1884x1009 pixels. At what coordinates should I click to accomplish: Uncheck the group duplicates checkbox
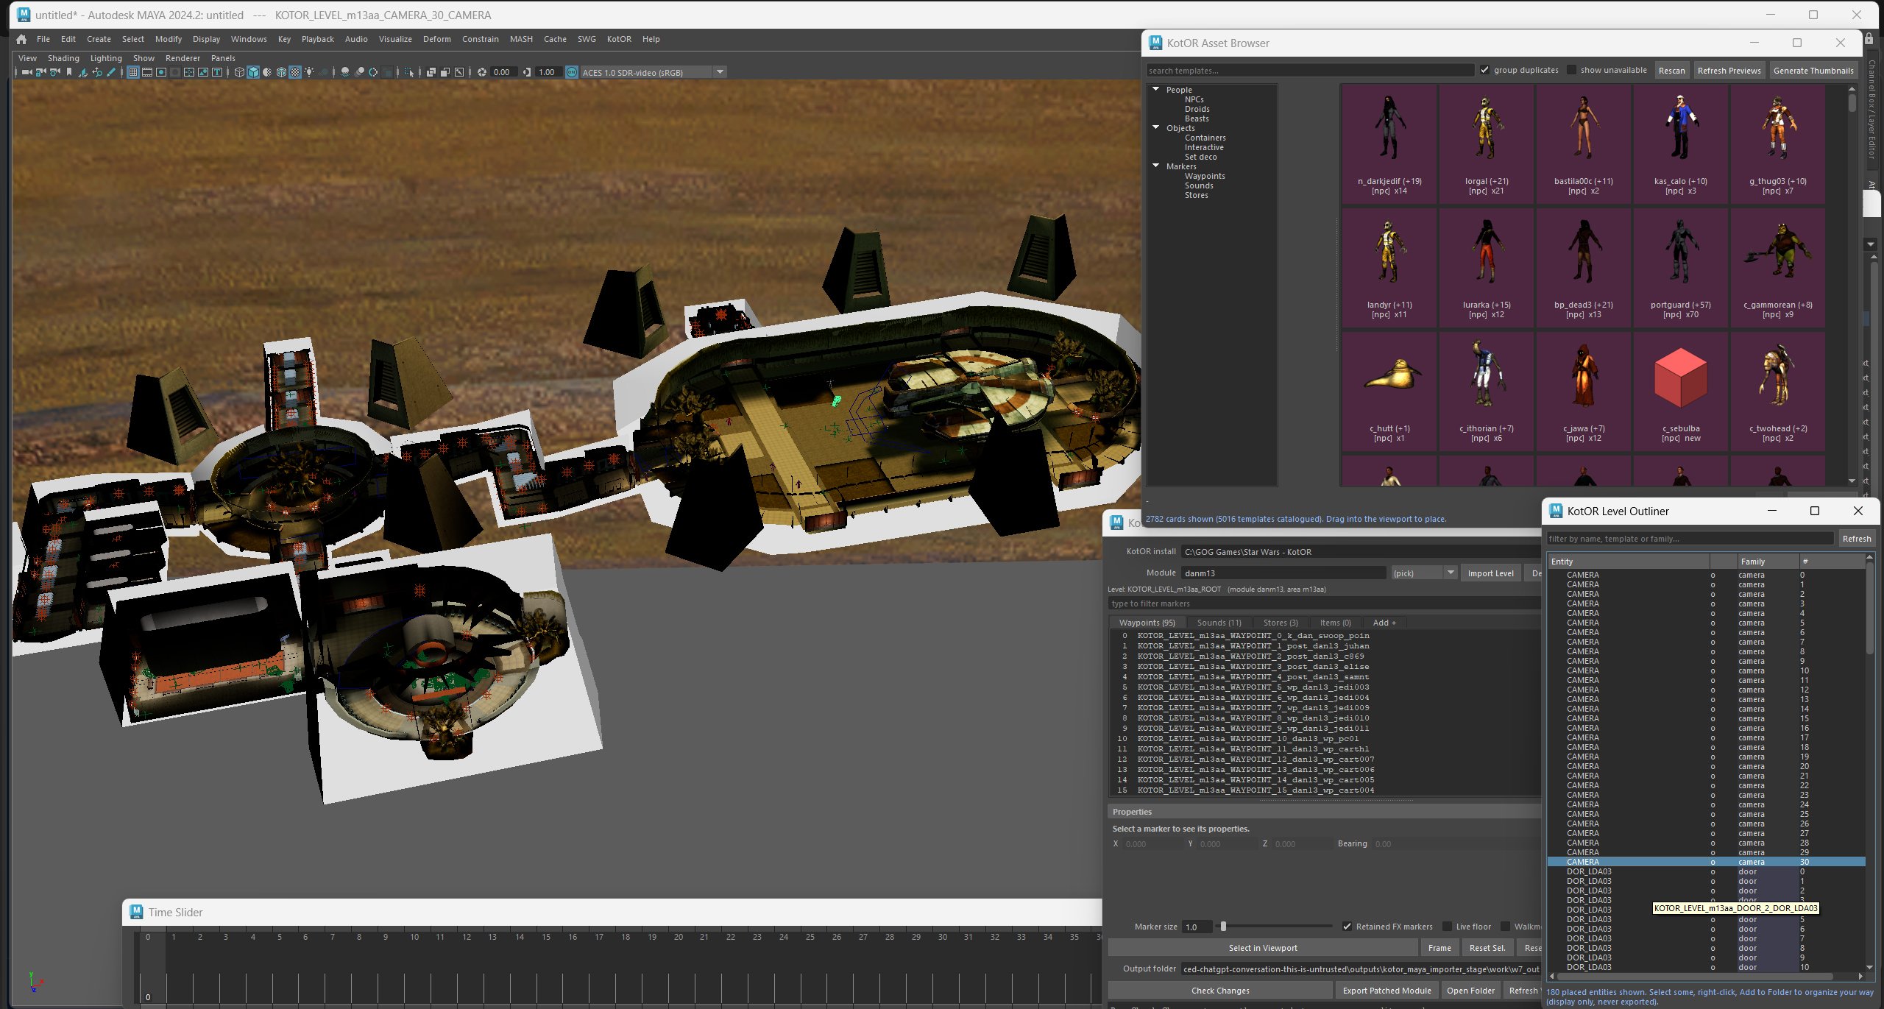pyautogui.click(x=1484, y=70)
